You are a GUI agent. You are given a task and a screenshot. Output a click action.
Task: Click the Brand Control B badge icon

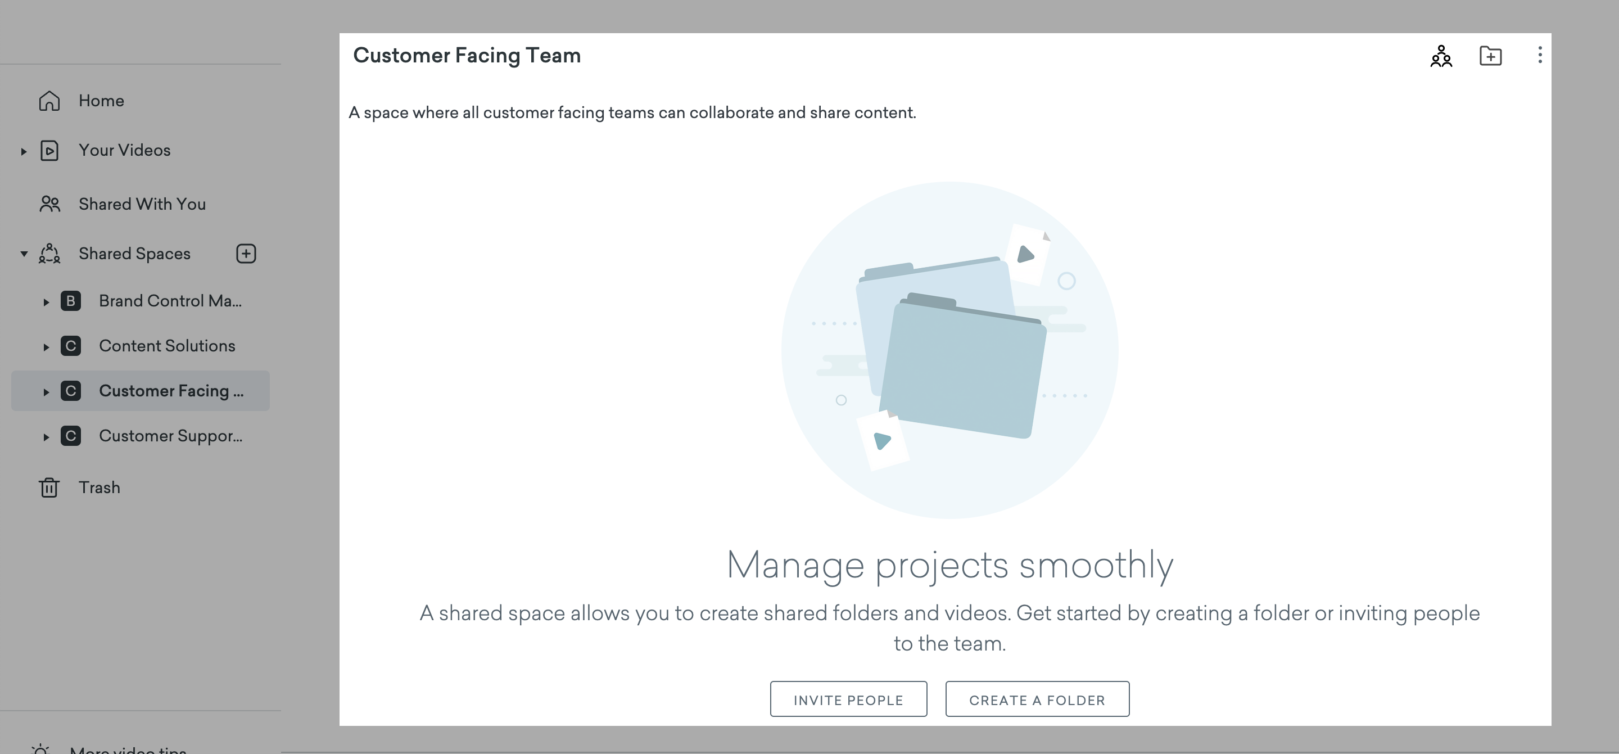coord(70,301)
